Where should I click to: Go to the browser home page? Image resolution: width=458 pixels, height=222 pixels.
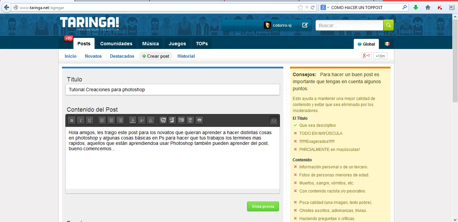[x=428, y=7]
